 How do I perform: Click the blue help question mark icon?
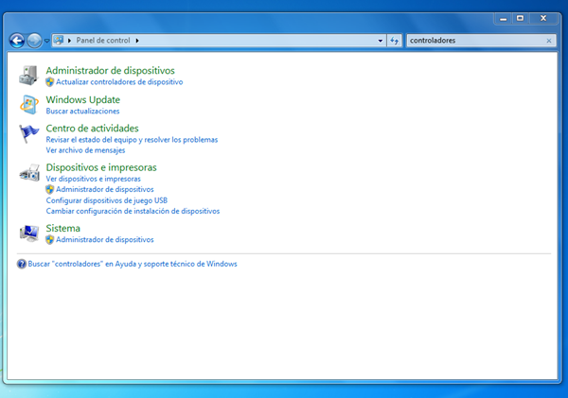click(x=22, y=264)
